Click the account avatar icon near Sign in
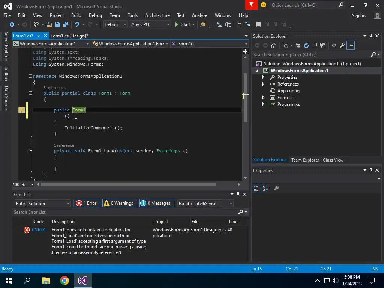384x288 pixels. pyautogui.click(x=377, y=15)
